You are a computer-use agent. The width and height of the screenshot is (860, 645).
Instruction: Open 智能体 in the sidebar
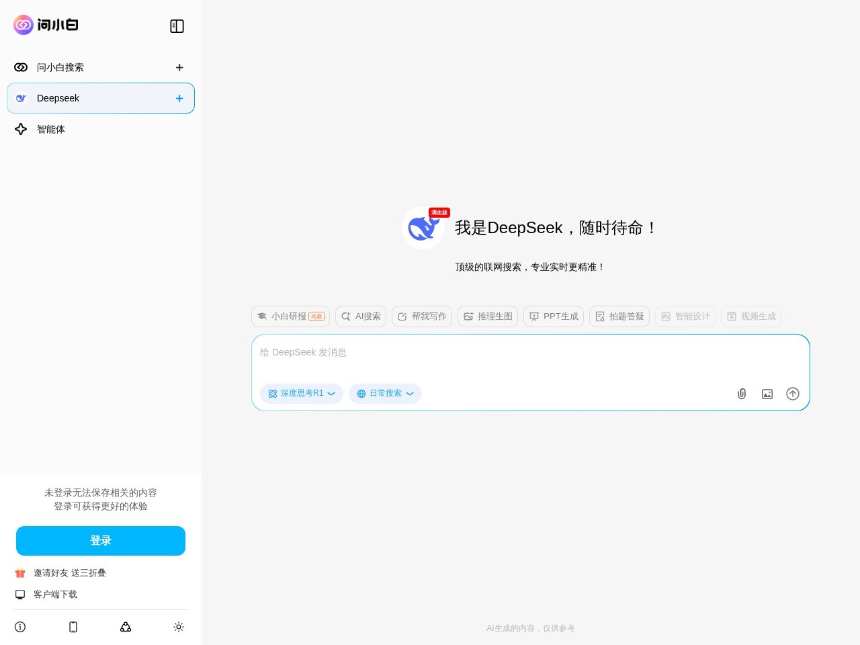point(50,129)
